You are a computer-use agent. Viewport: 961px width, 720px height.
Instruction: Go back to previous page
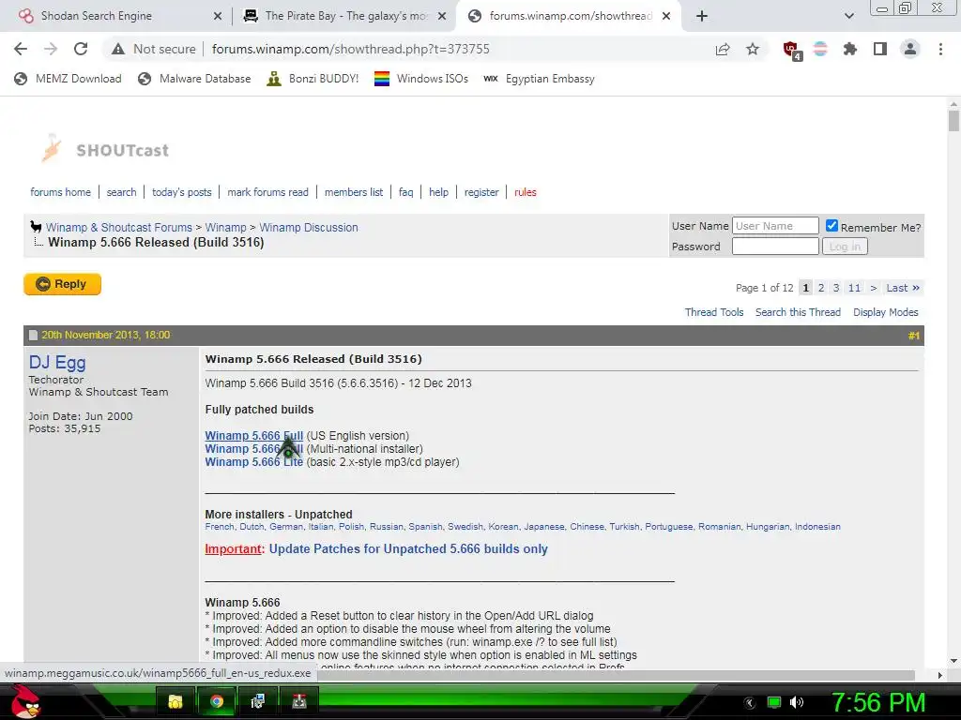point(21,49)
